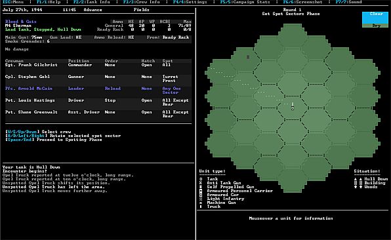Click the Building situation symbol
The height and width of the screenshot is (240, 391).
coord(358,183)
